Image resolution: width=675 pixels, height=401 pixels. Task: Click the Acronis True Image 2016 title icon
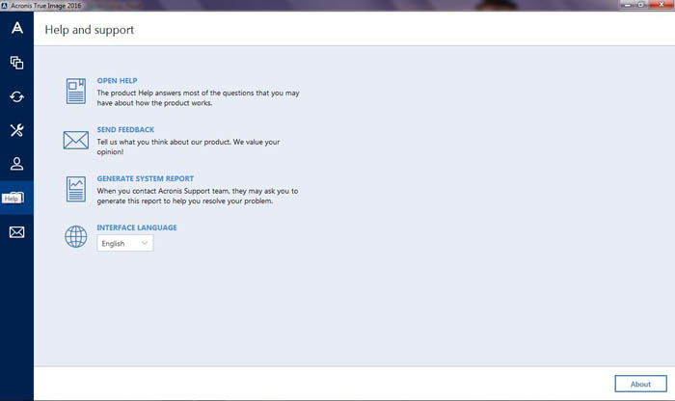[4, 5]
